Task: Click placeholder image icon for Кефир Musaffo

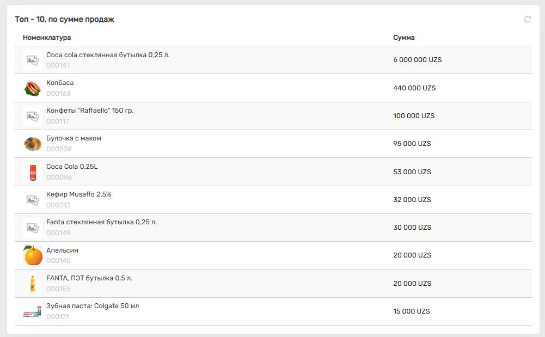Action: click(x=33, y=200)
